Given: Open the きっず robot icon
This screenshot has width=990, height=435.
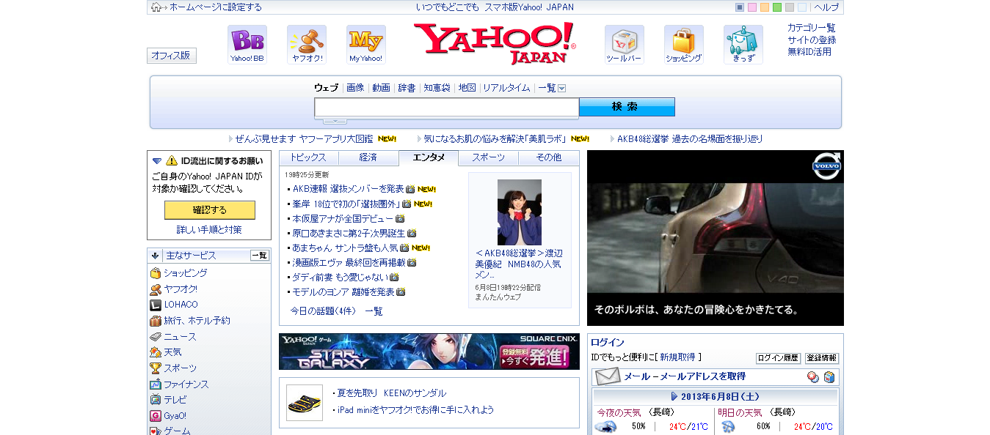Looking at the screenshot, I should [x=743, y=45].
